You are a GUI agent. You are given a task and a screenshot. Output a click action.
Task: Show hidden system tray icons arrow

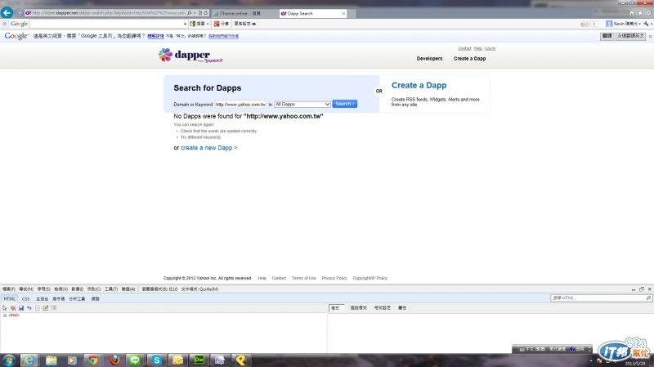[x=590, y=361]
